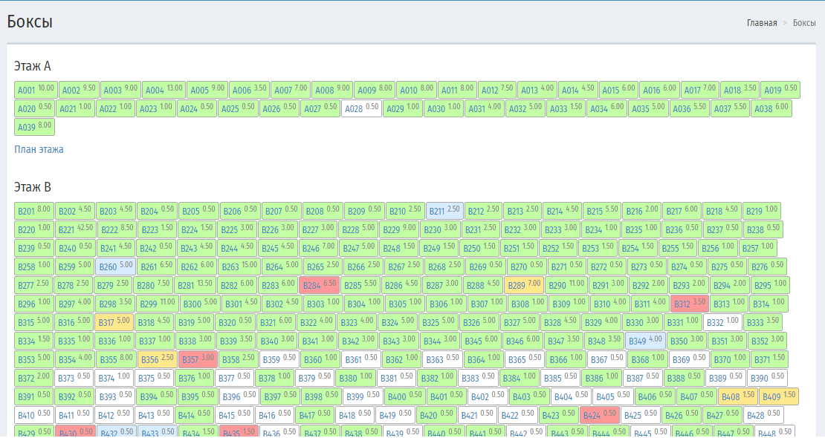
Task: Open box B257
Action: 757,248
